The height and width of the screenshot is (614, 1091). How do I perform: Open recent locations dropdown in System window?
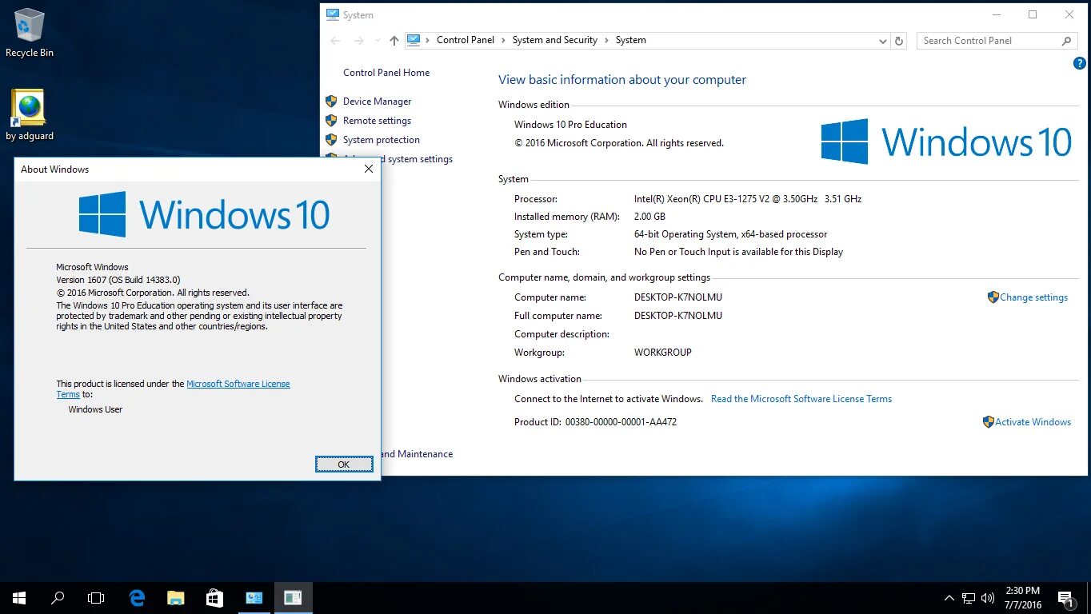tap(377, 41)
